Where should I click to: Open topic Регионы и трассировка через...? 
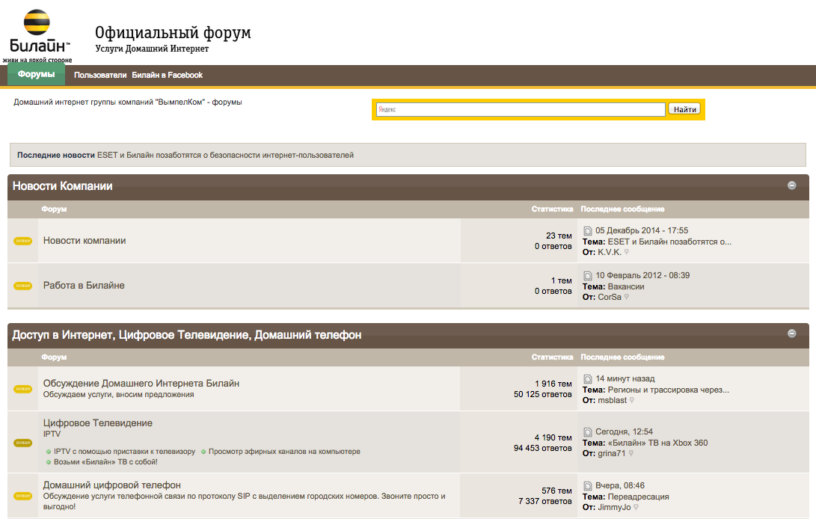point(668,390)
